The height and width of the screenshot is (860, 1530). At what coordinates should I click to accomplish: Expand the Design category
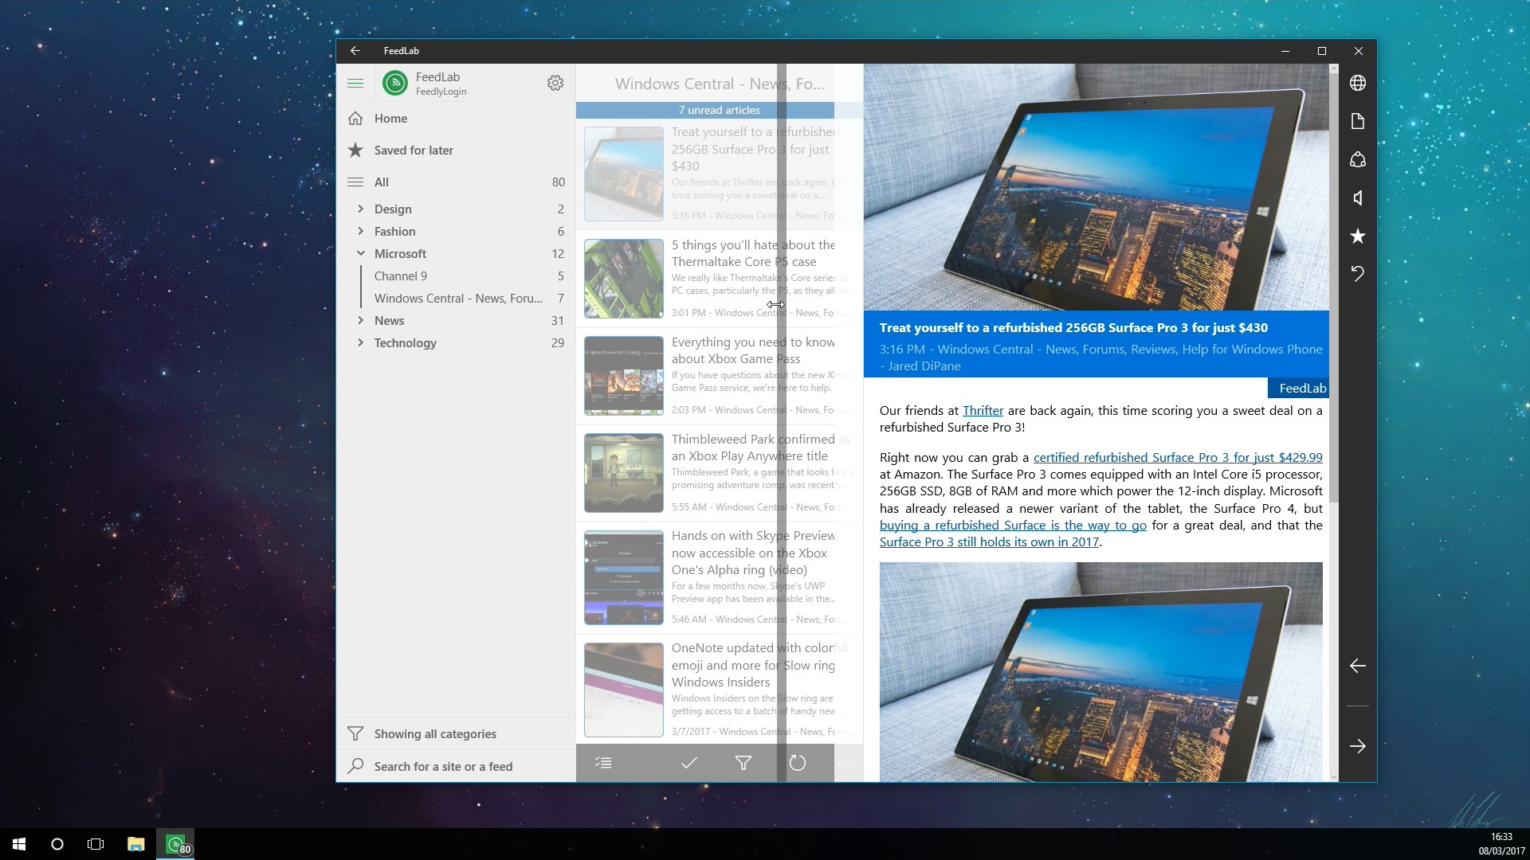(360, 209)
